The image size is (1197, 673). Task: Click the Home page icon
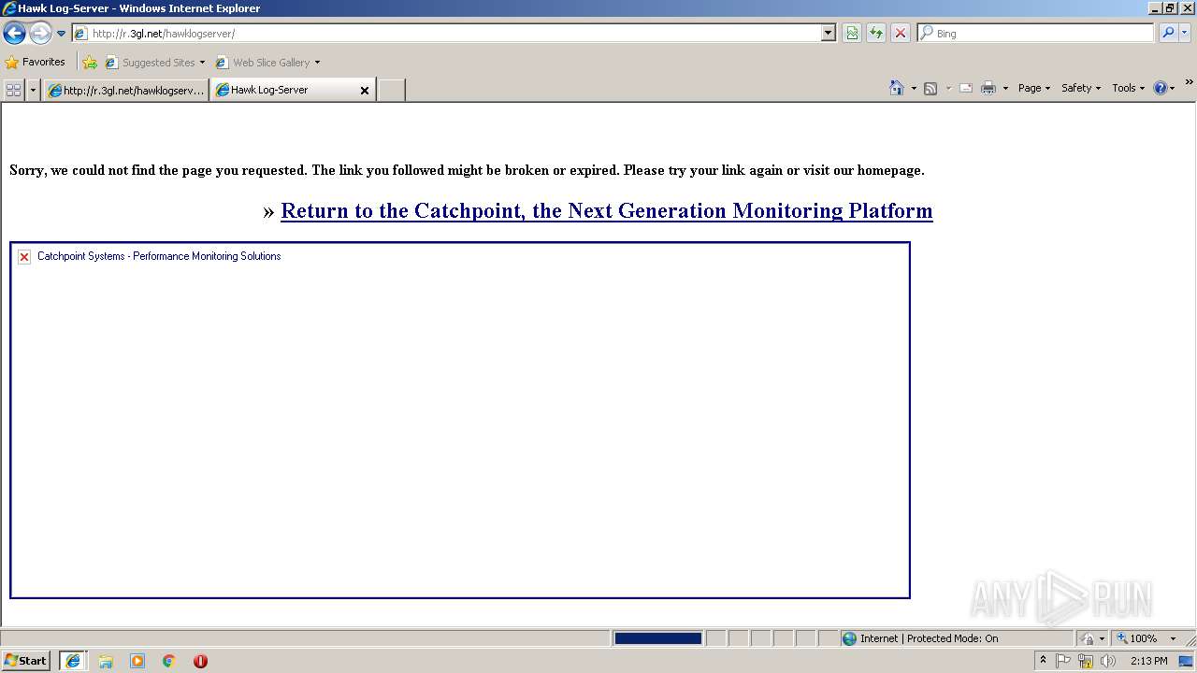point(897,88)
